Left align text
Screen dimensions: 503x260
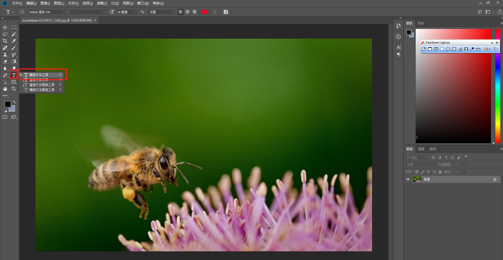(x=180, y=12)
